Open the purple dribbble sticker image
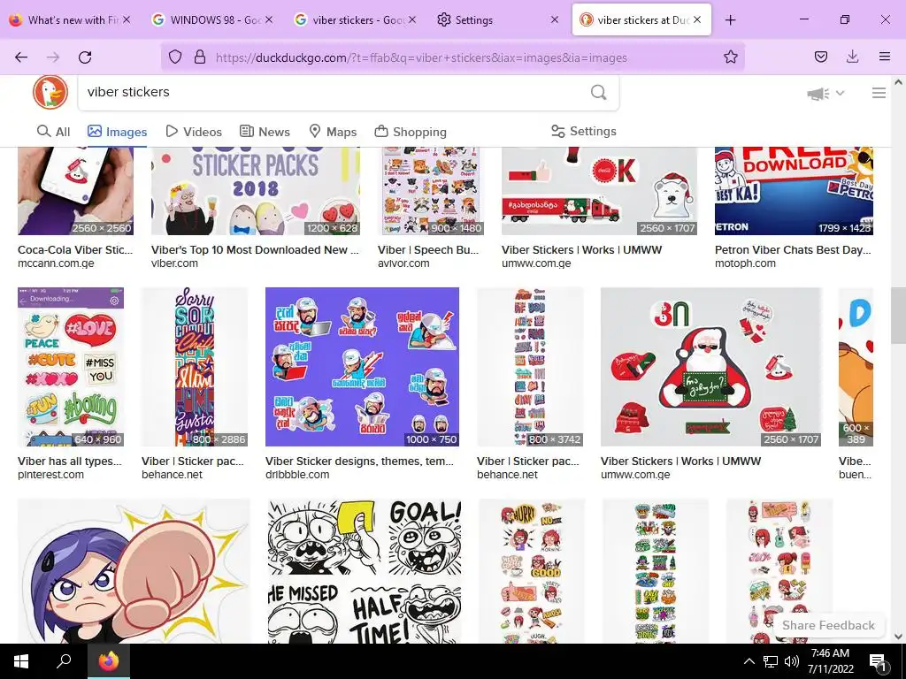This screenshot has width=906, height=679. pos(362,367)
